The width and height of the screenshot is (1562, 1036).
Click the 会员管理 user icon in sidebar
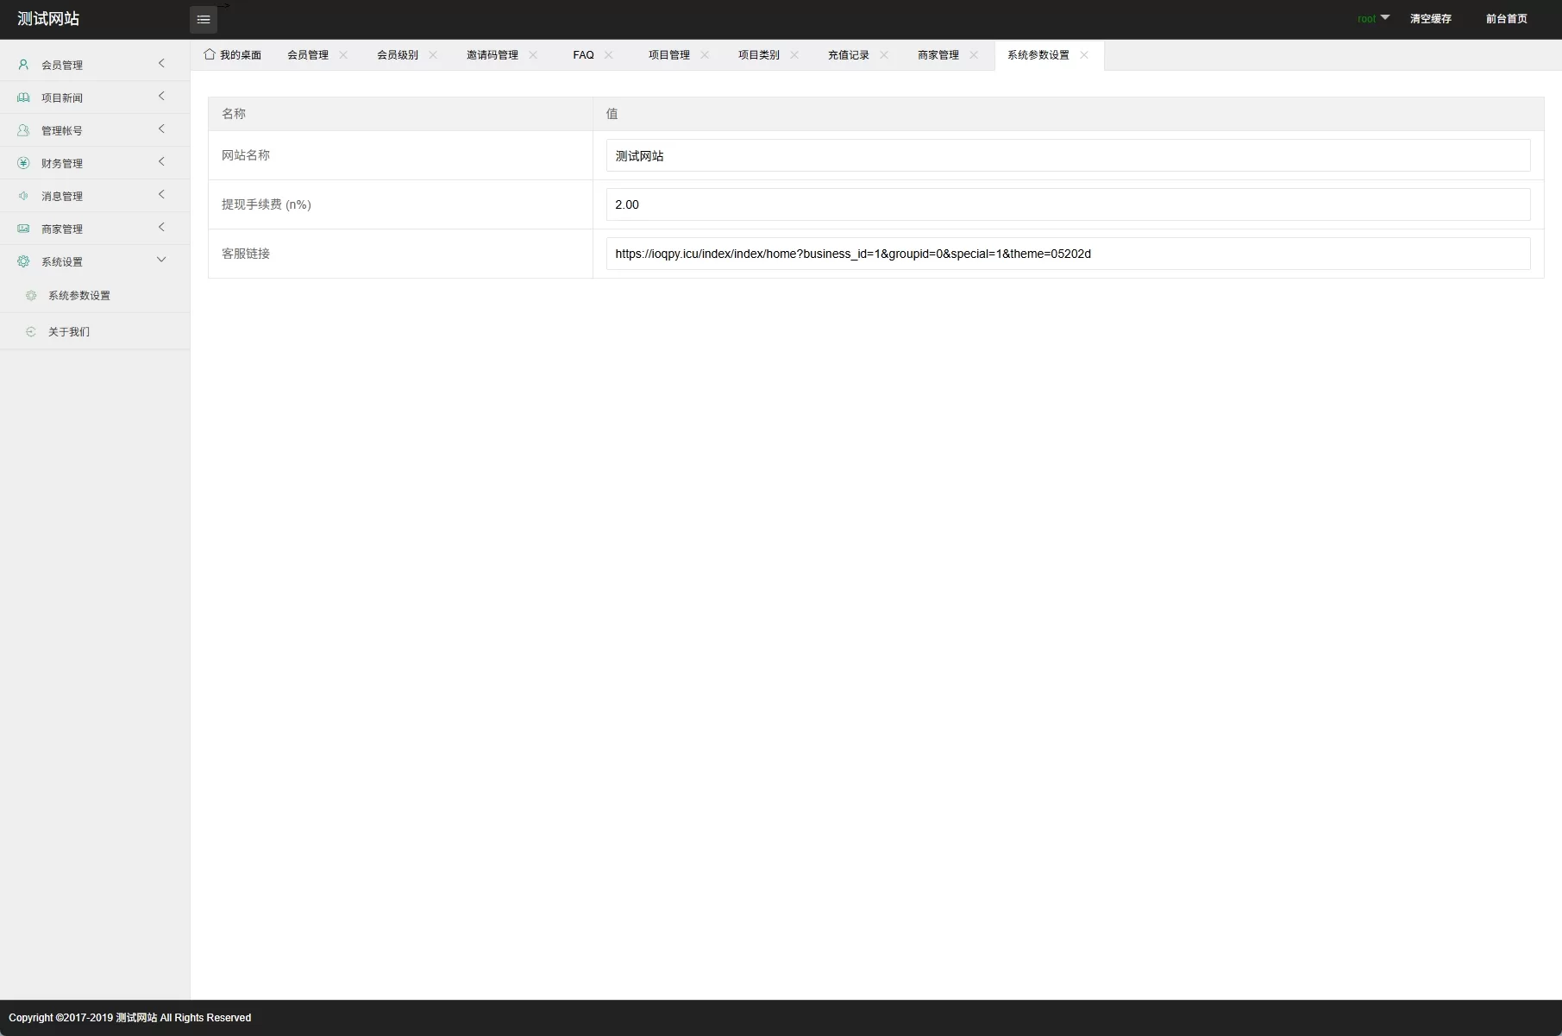coord(23,65)
